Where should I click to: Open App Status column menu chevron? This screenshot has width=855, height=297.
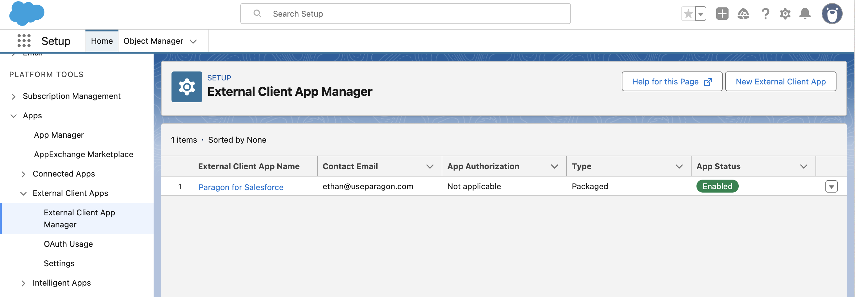(x=803, y=166)
